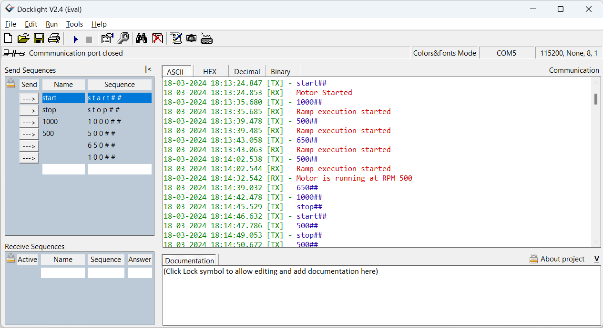Print the communication log
Screen dimensions: 603x328
point(54,38)
